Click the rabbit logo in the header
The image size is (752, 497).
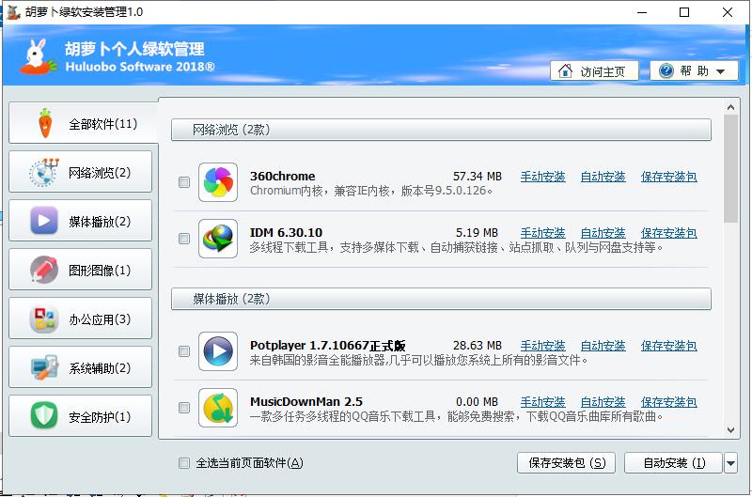[38, 57]
